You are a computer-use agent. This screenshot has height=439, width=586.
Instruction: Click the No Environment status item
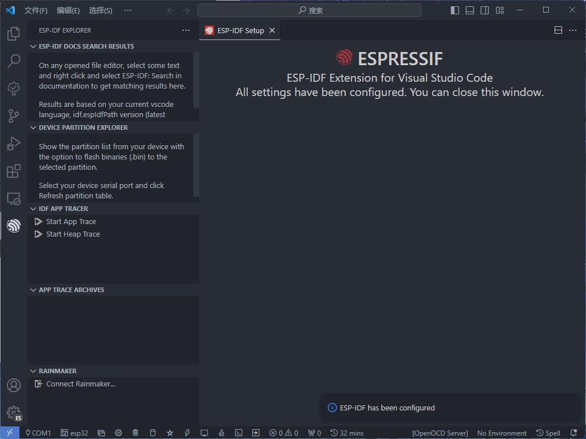click(501, 433)
